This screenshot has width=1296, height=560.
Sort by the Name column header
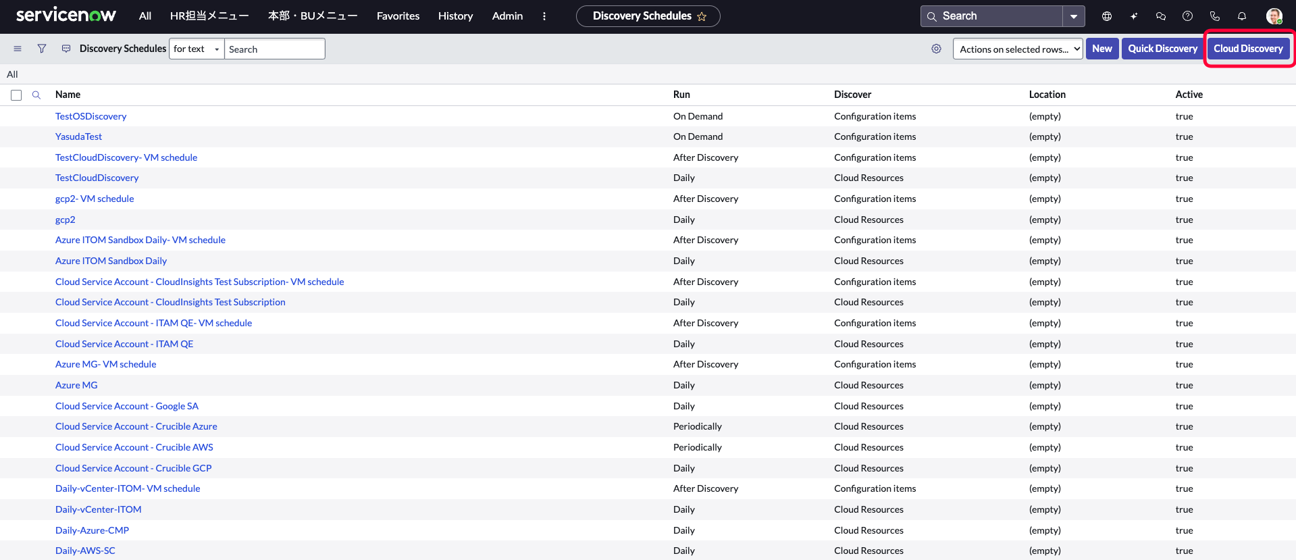(x=68, y=95)
